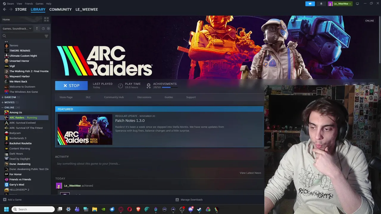The height and width of the screenshot is (214, 381).
Task: Open the Store Page link
Action: click(66, 97)
